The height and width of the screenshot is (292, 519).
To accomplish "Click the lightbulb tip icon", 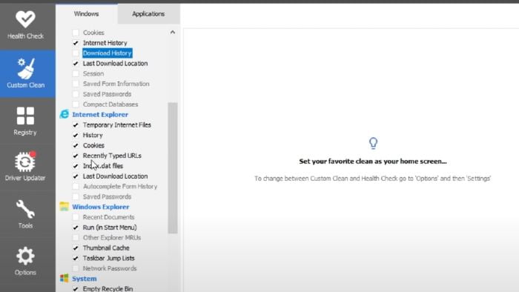I will (373, 143).
